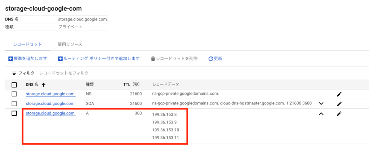The height and width of the screenshot is (153, 369).
Task: Open the storage.cloud.google.com. NS record link
Action: (50, 94)
